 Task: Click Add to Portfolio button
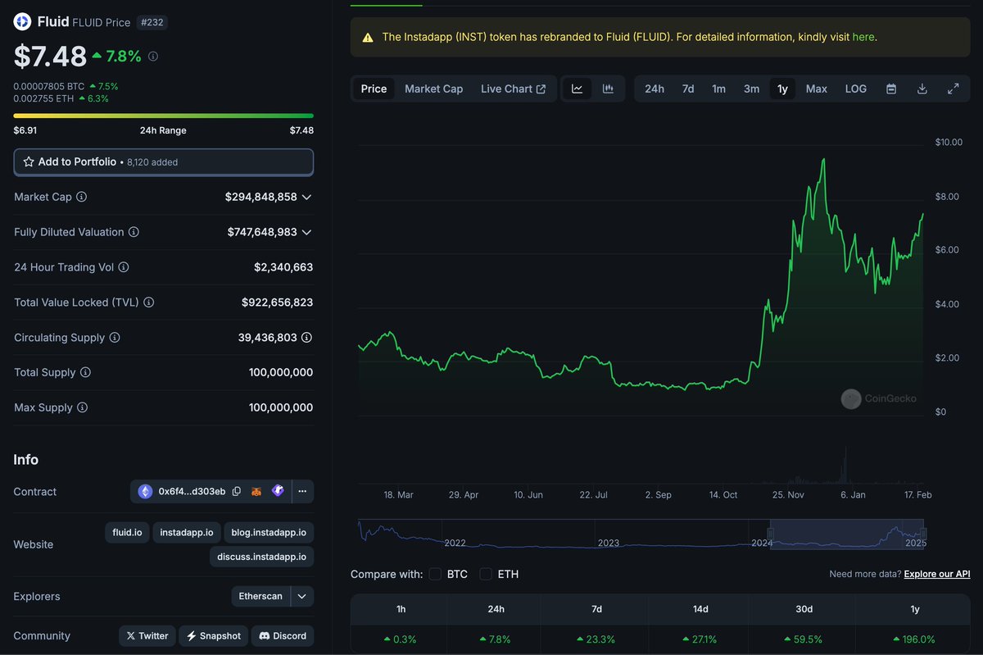click(x=164, y=162)
